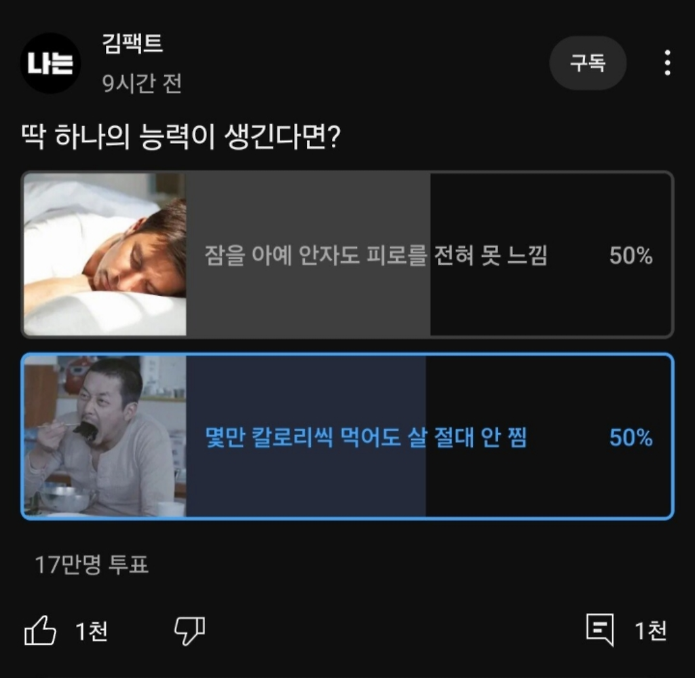Click the 김팩트 channel avatar
Image resolution: width=695 pixels, height=678 pixels.
(x=51, y=62)
